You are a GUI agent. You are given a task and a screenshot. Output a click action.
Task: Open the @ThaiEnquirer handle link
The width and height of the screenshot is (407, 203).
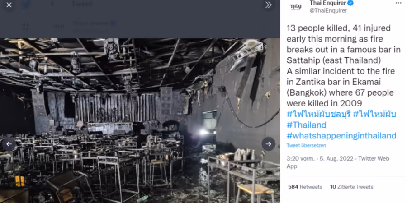328,11
